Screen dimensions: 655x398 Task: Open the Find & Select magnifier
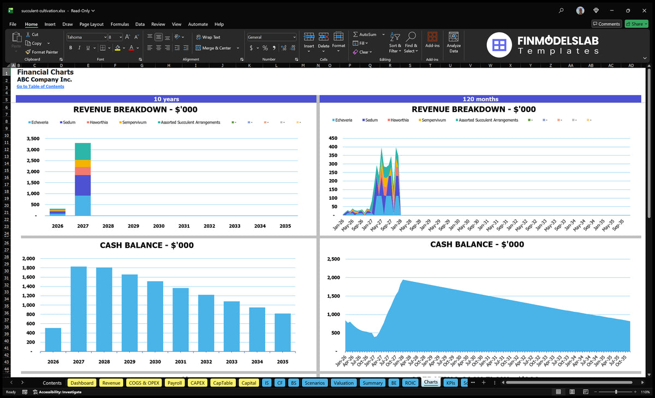point(411,43)
